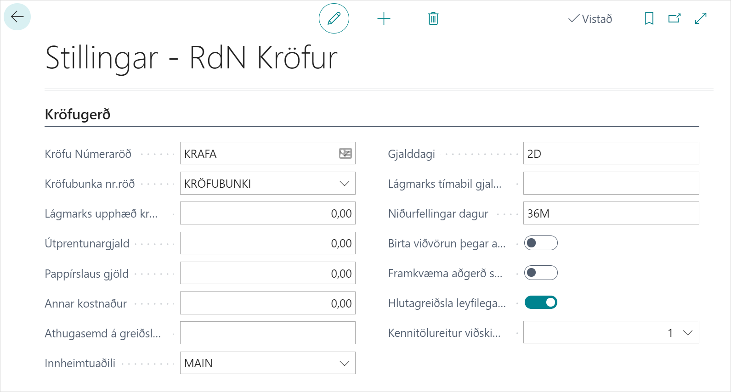This screenshot has height=392, width=731.
Task: Click the Vistað saved status indicator
Action: click(x=590, y=19)
